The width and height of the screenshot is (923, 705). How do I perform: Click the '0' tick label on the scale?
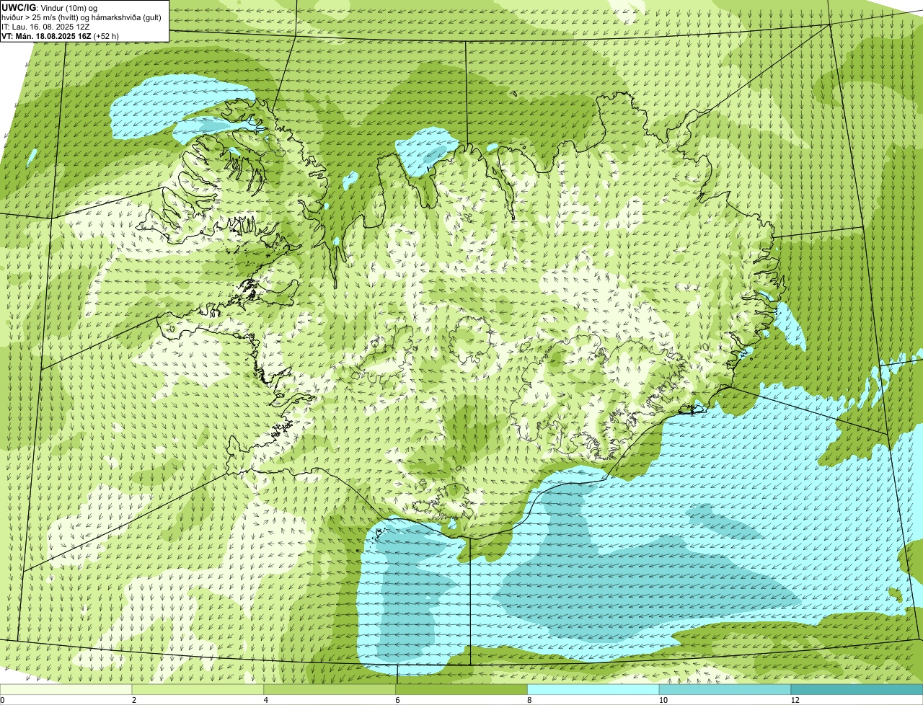pyautogui.click(x=3, y=700)
